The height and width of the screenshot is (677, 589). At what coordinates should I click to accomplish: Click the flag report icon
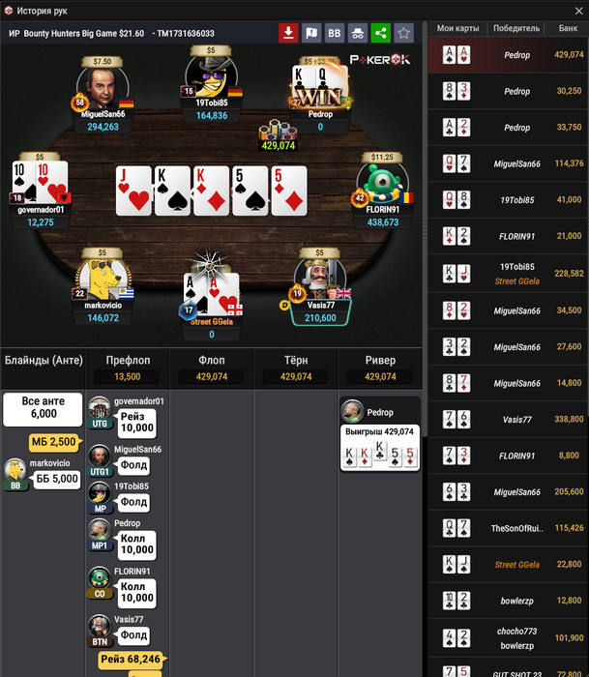tap(311, 33)
